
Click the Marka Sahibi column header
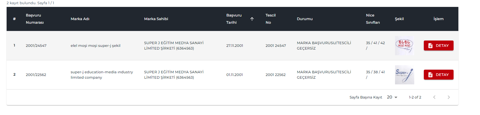[156, 19]
